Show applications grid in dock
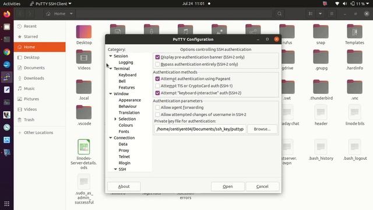Screen dimensions: 373x210 [6, 204]
